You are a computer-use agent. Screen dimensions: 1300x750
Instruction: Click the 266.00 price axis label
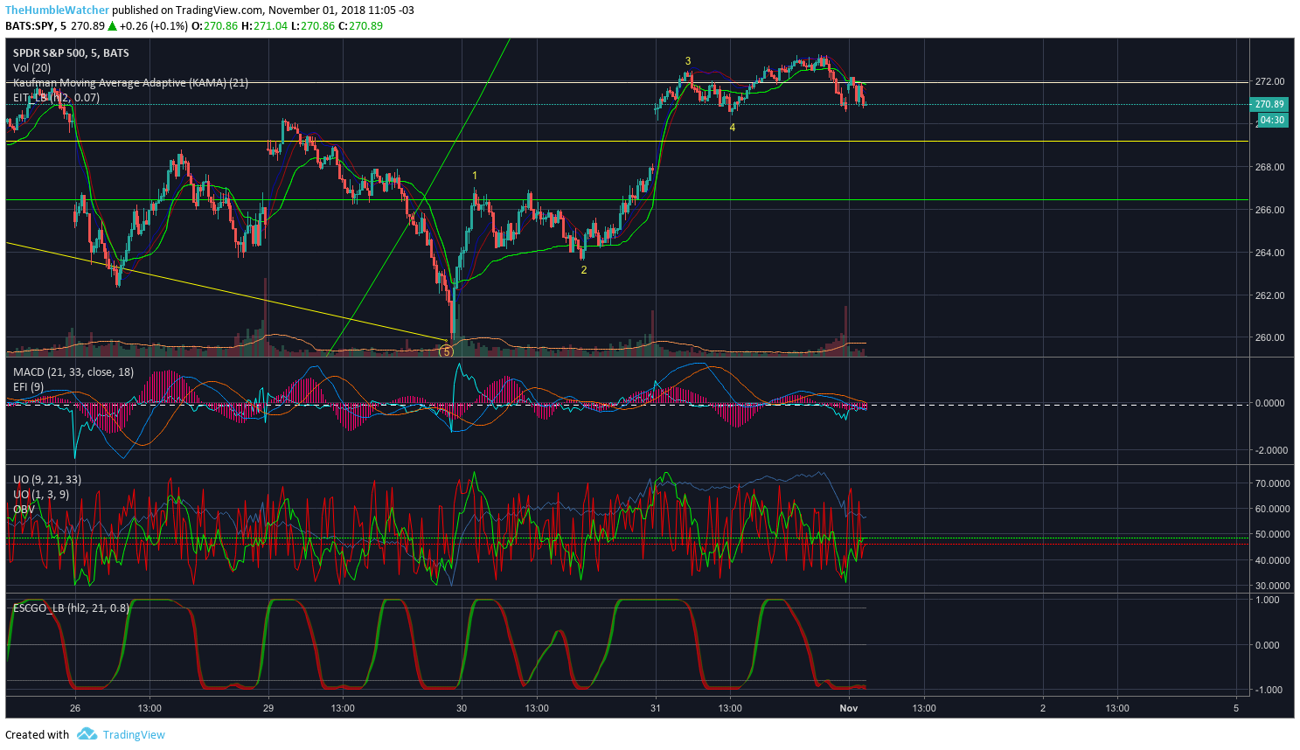pyautogui.click(x=1269, y=211)
